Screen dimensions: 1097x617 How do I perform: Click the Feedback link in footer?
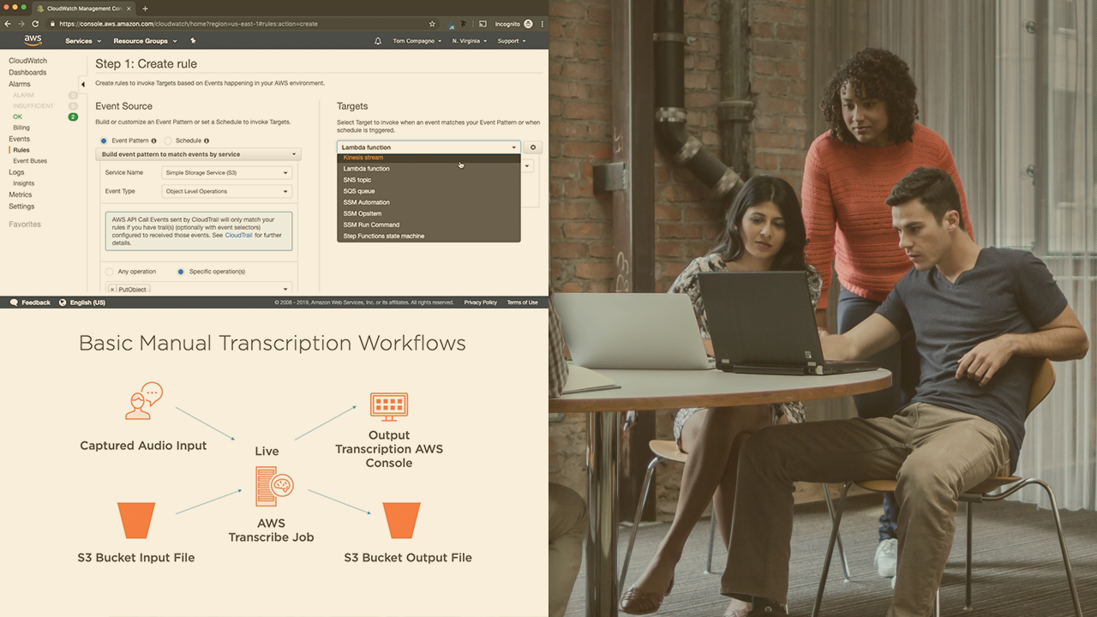click(36, 303)
